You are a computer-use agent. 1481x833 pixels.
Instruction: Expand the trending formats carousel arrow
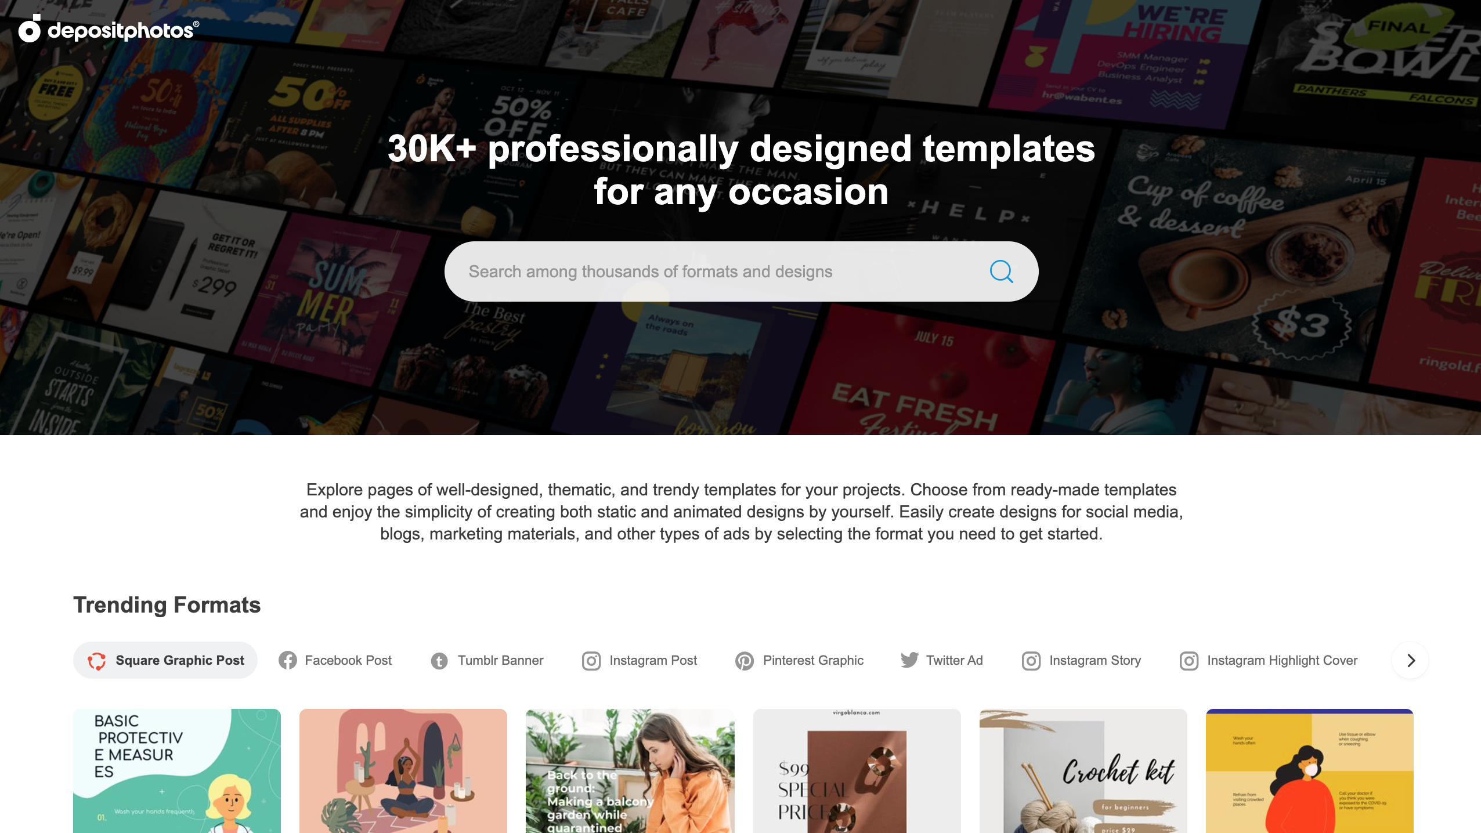(1412, 660)
